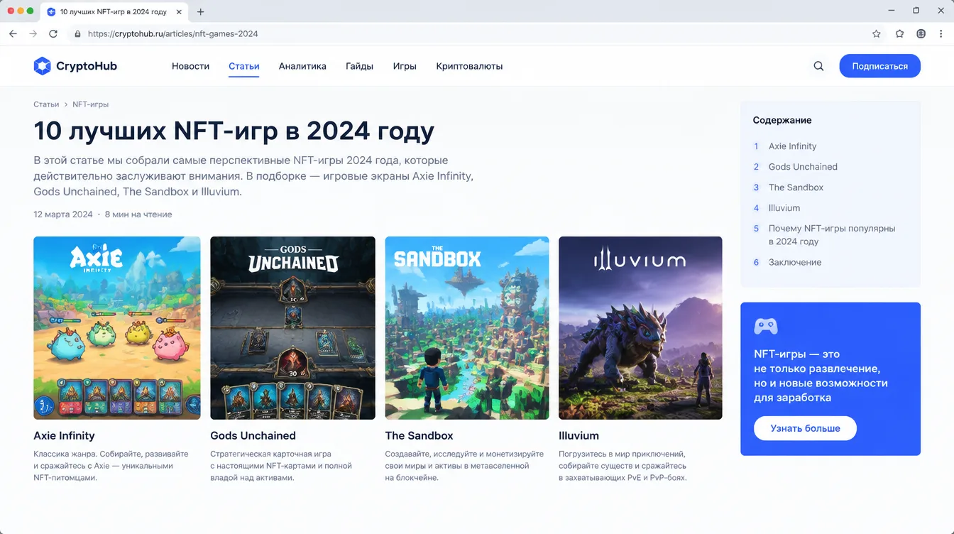The width and height of the screenshot is (954, 534).
Task: Open the Гайды navigation item
Action: click(x=359, y=66)
